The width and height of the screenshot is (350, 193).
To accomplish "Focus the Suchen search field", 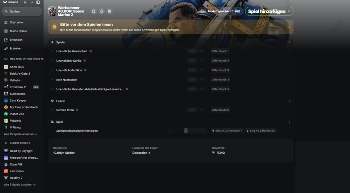I will [22, 12].
